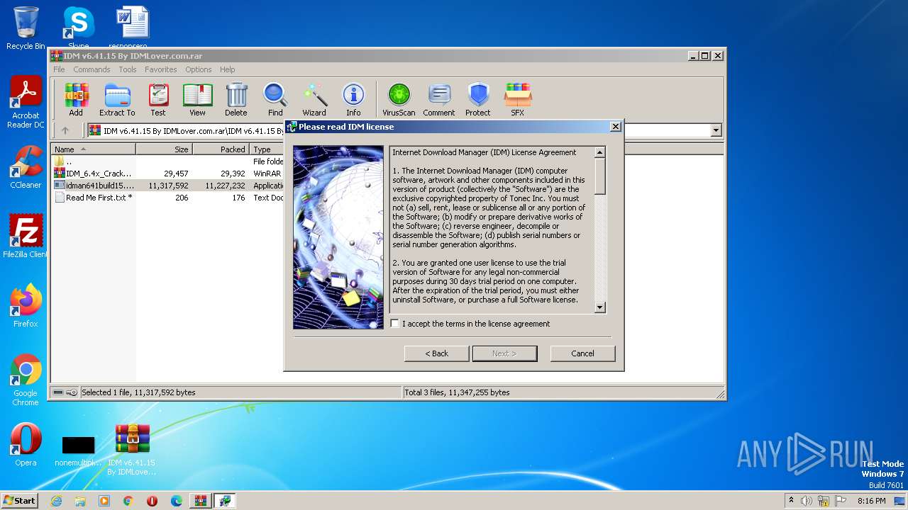Sort file list by Name column
The height and width of the screenshot is (510, 908).
pos(93,149)
